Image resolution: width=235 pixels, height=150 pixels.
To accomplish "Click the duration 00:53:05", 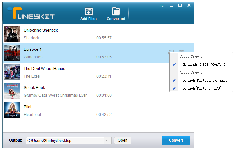I will 104,57.
